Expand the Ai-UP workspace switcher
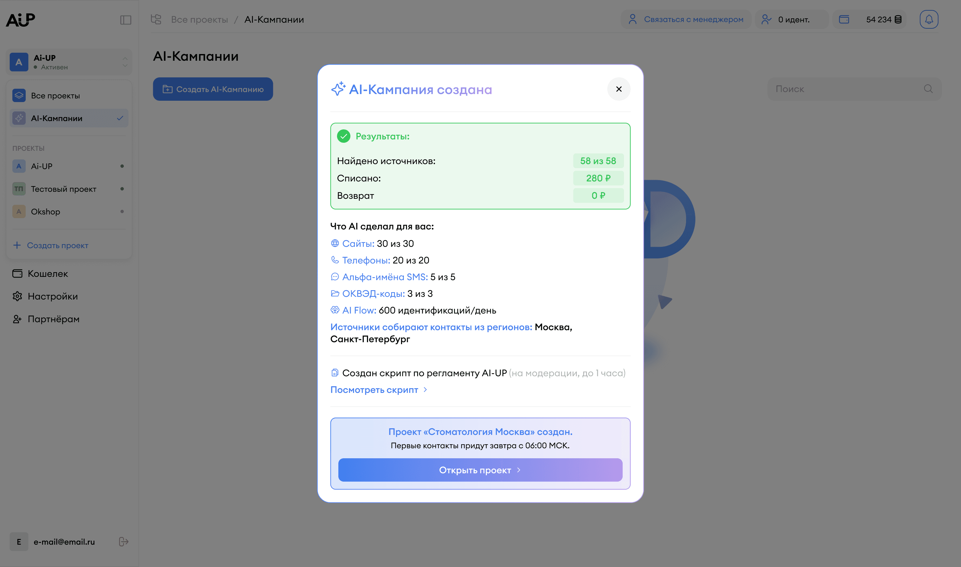 click(69, 62)
